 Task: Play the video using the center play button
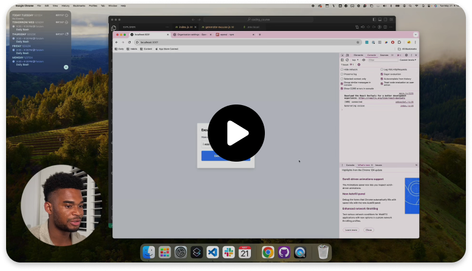236,133
